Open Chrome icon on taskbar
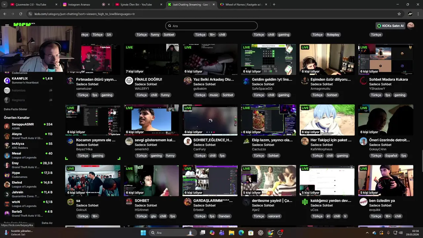 (270, 233)
